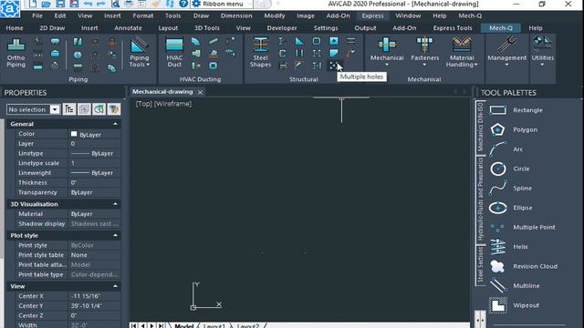
Task: Open the Steel Shapes tool
Action: pyautogui.click(x=260, y=53)
